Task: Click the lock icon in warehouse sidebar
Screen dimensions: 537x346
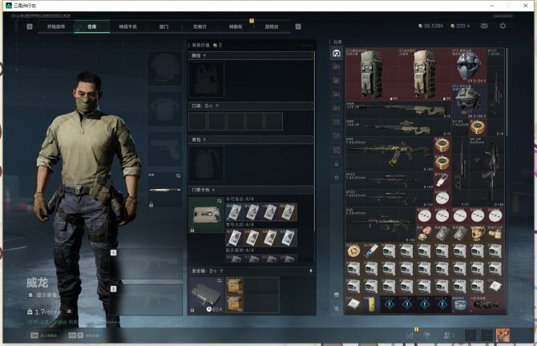Action: tap(337, 164)
